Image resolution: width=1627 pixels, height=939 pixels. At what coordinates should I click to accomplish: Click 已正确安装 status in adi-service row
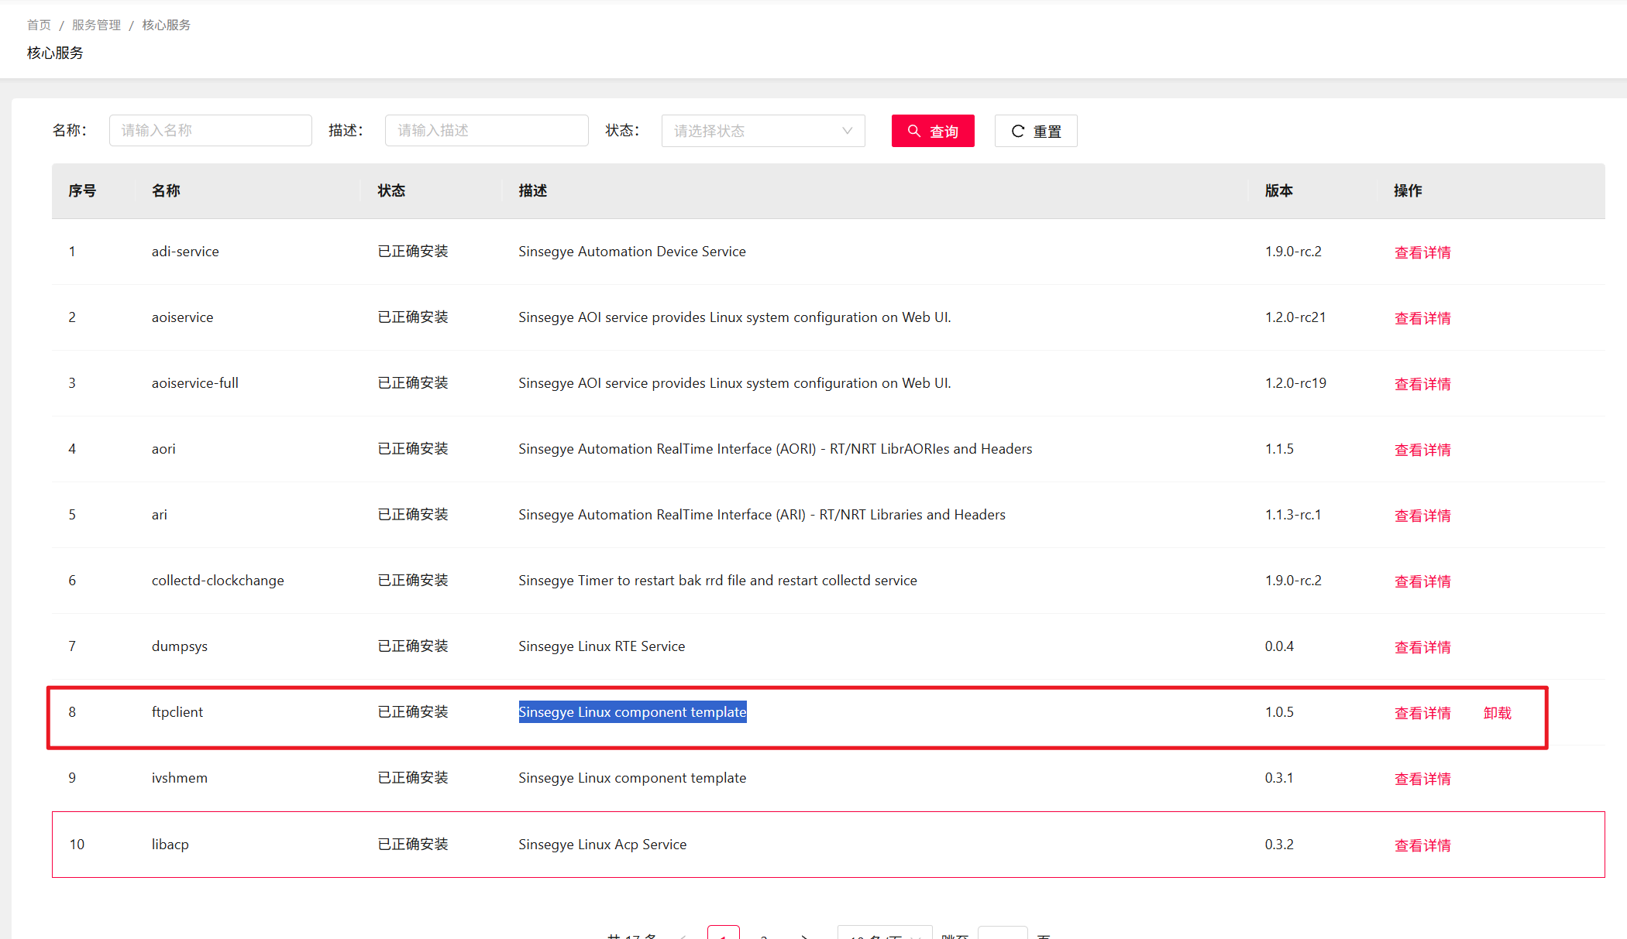(x=413, y=252)
